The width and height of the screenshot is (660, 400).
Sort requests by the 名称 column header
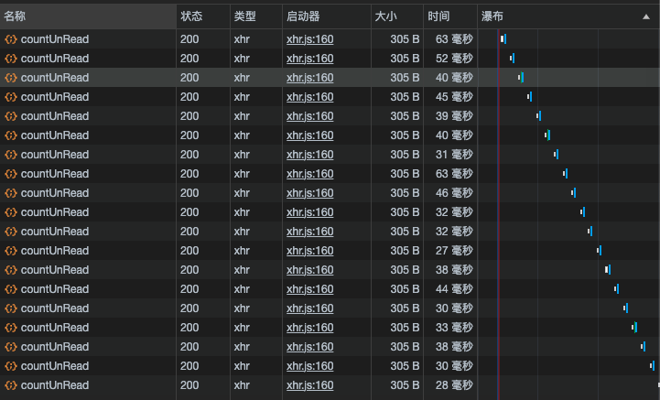[88, 16]
